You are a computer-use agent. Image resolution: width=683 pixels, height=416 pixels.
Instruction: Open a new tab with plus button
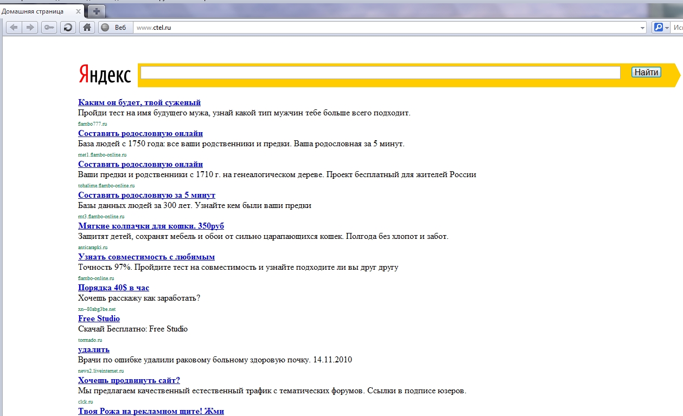(97, 11)
